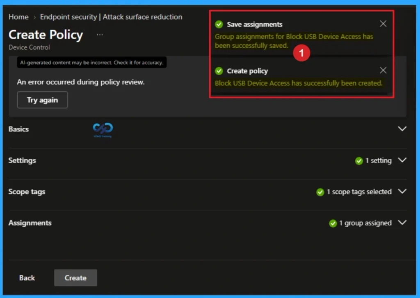
Task: Click the Create policy green checkmark icon
Action: pos(219,71)
